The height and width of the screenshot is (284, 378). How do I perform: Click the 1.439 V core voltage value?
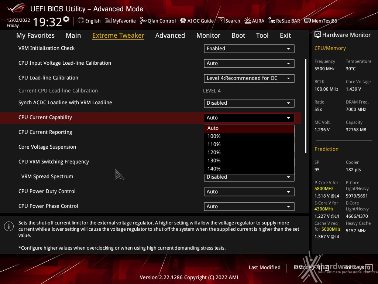point(353,89)
